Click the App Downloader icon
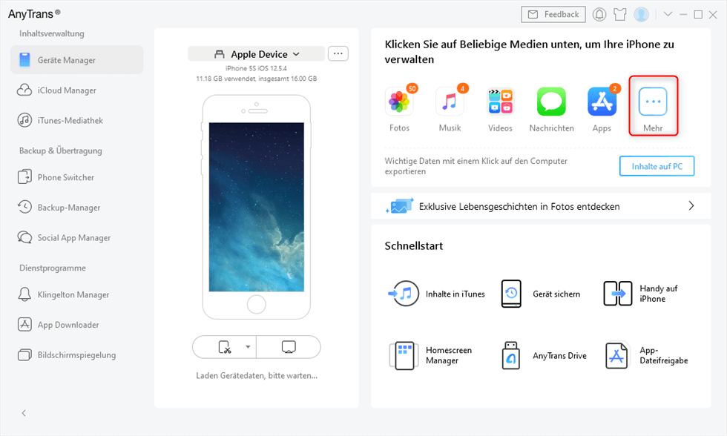The height and width of the screenshot is (436, 727). tap(24, 324)
